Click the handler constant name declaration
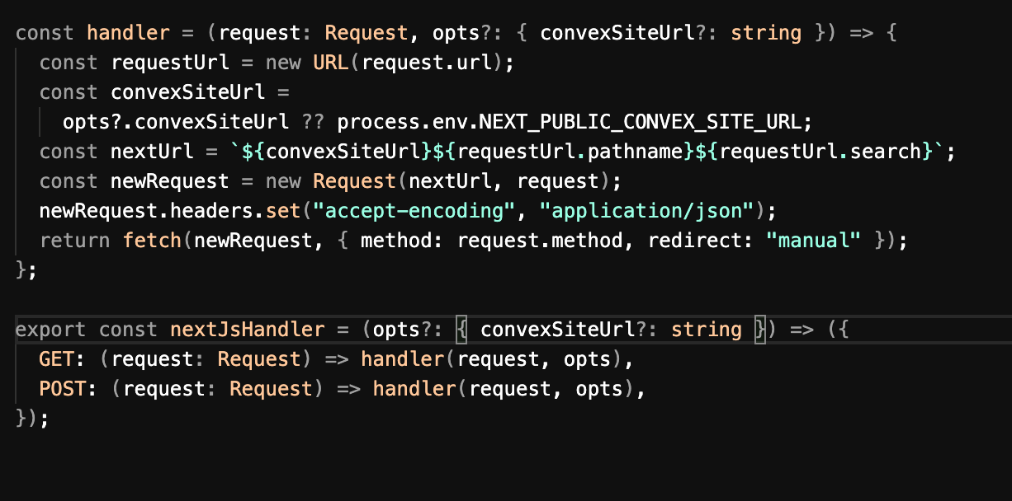Image resolution: width=1012 pixels, height=501 pixels. (x=128, y=33)
